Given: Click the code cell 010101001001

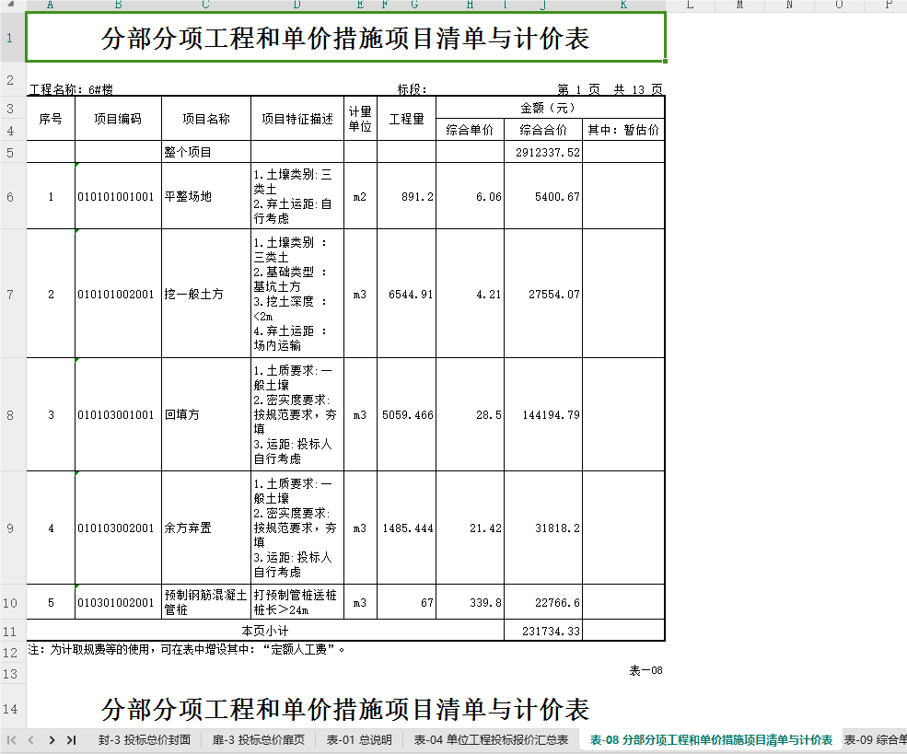Looking at the screenshot, I should (x=118, y=197).
